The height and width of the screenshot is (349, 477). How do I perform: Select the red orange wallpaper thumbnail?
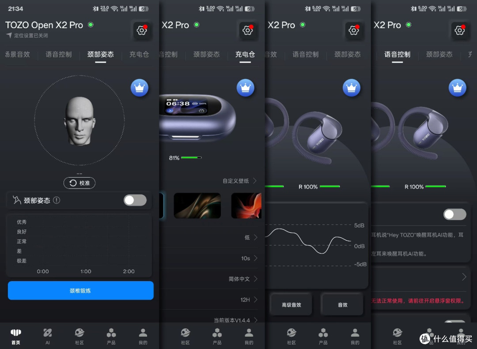[246, 206]
